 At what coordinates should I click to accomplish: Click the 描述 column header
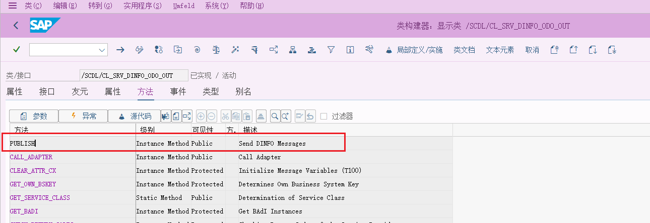point(250,130)
